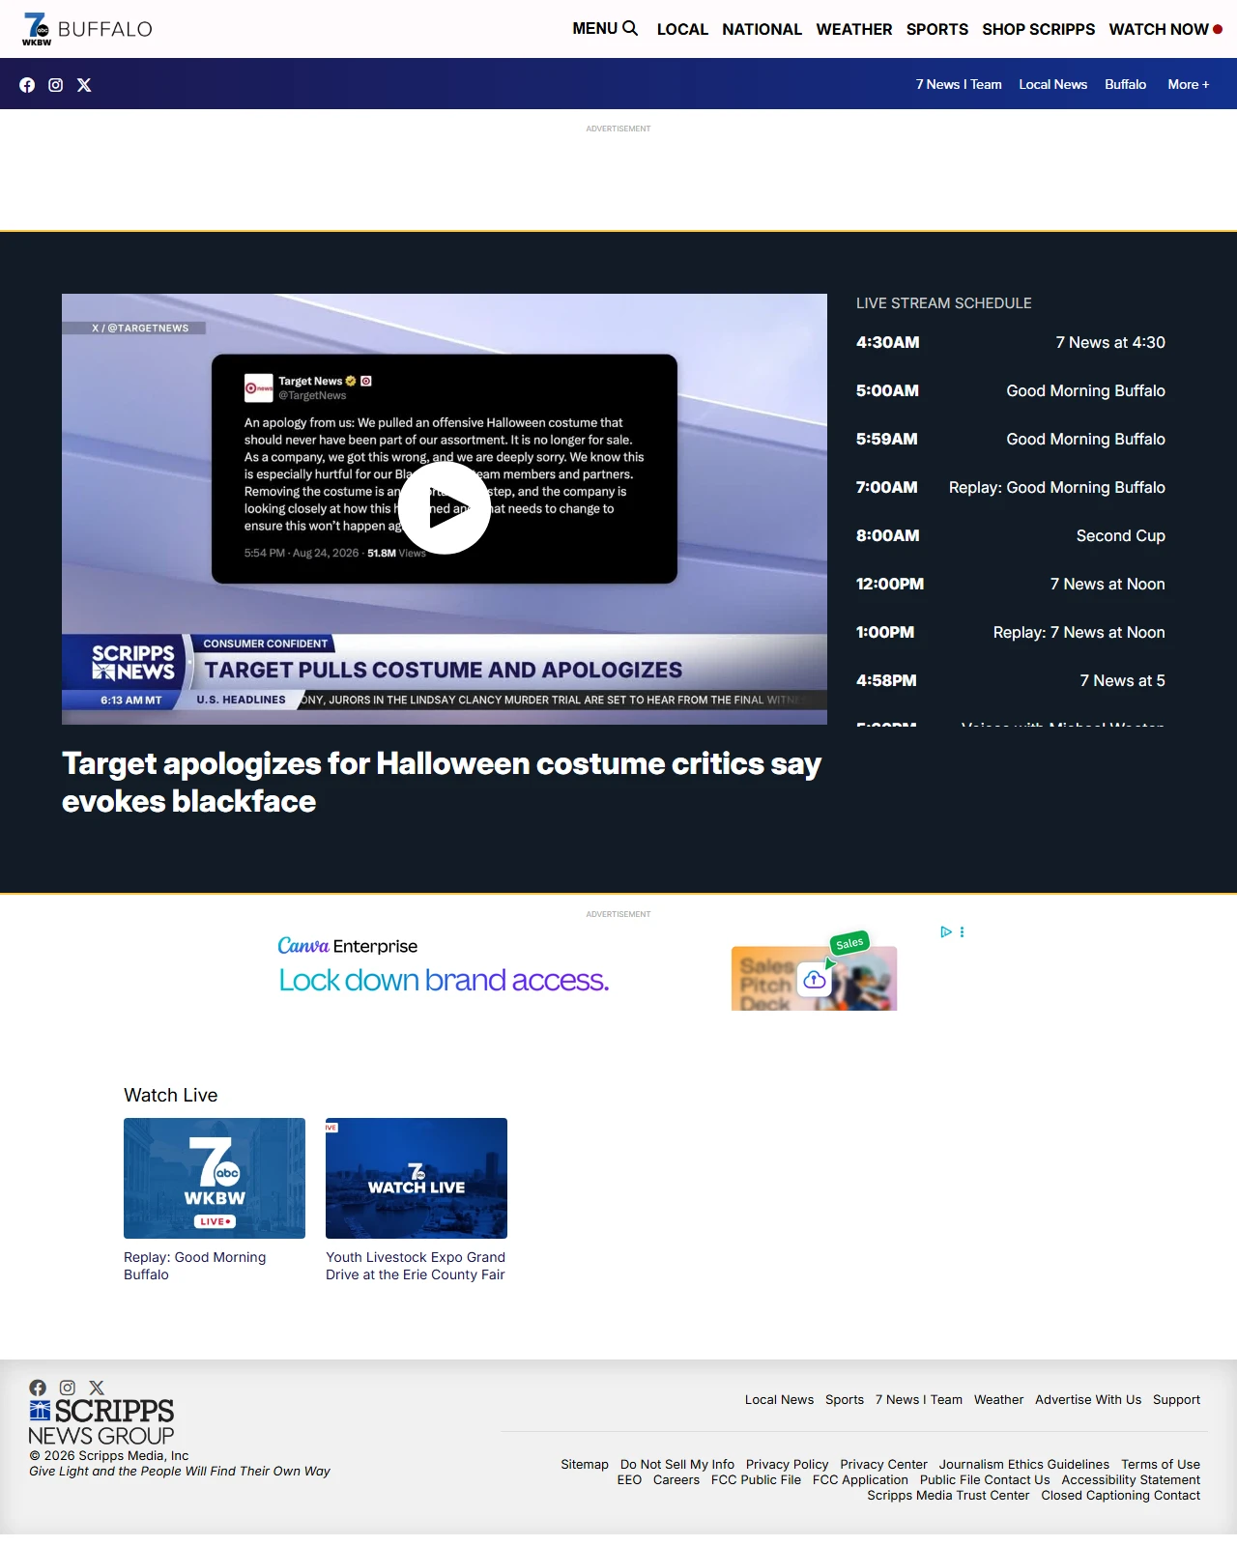This screenshot has height=1546, width=1237.
Task: Open the SPORTS navigation item
Action: pos(937,29)
